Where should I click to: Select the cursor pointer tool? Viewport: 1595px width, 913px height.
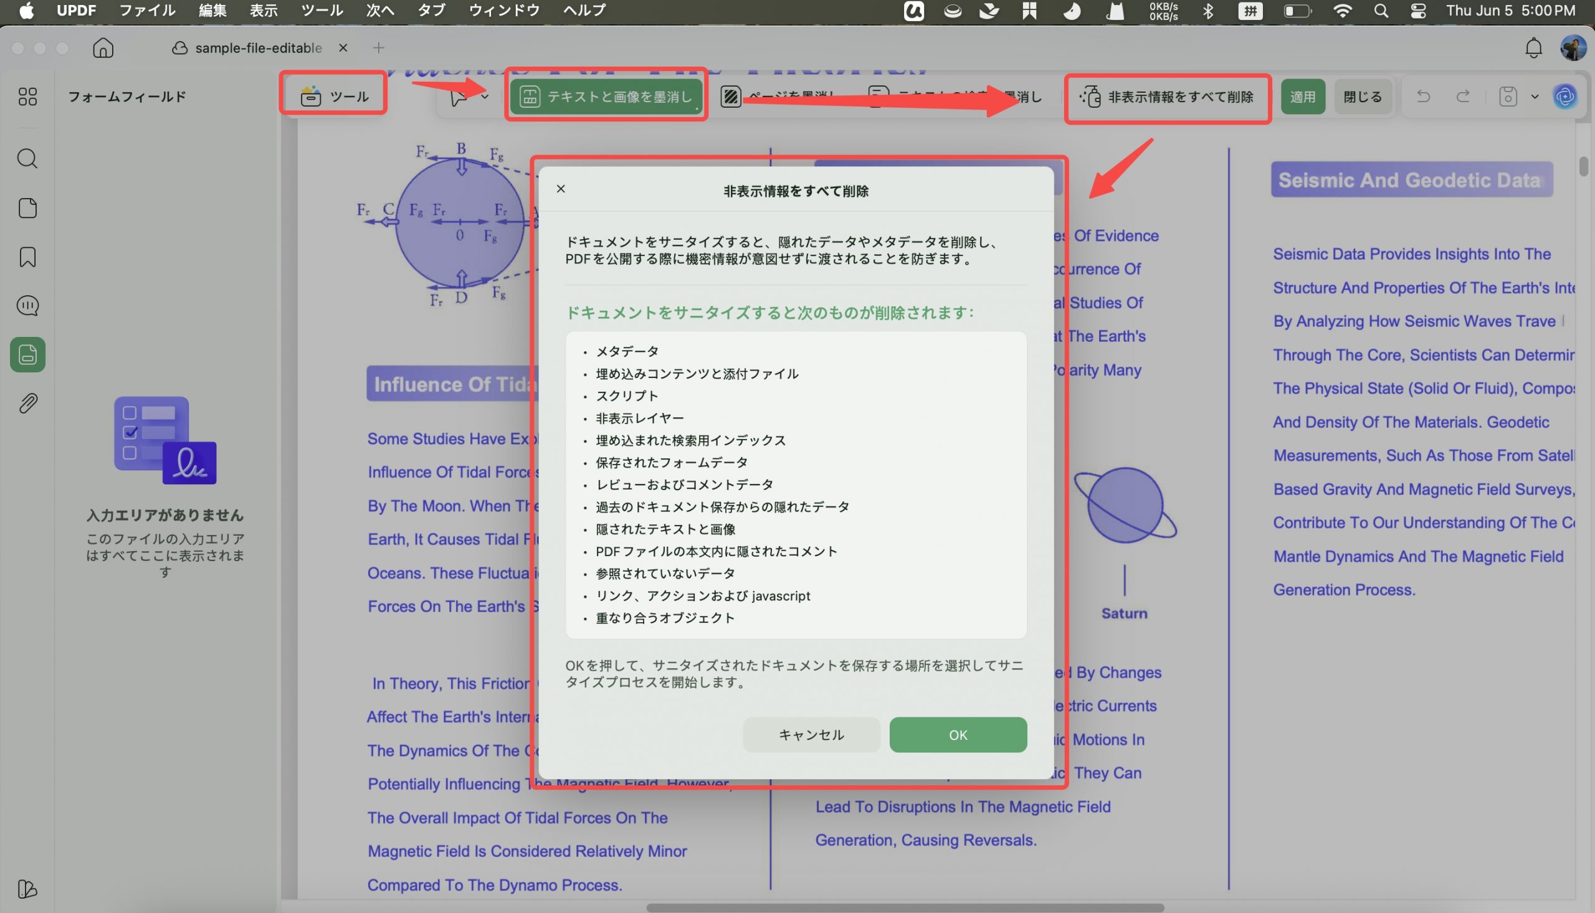(459, 97)
